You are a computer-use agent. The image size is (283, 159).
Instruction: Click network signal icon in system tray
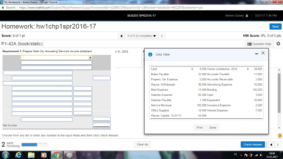tap(256, 155)
